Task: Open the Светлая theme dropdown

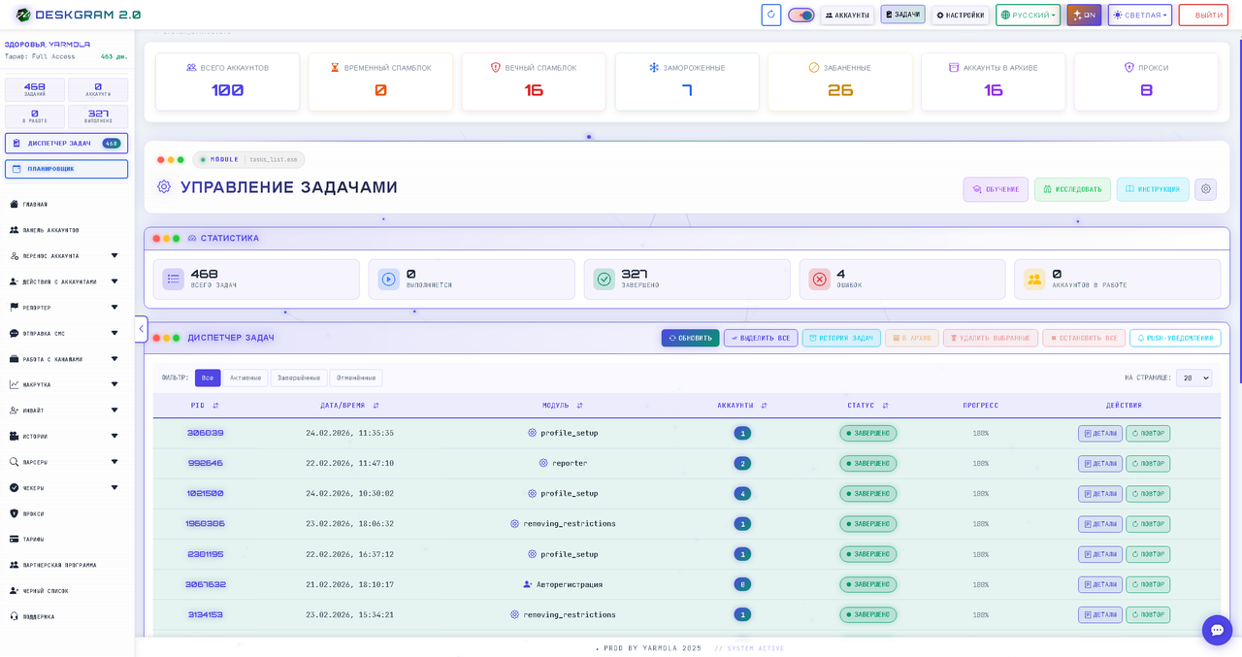Action: click(x=1139, y=15)
